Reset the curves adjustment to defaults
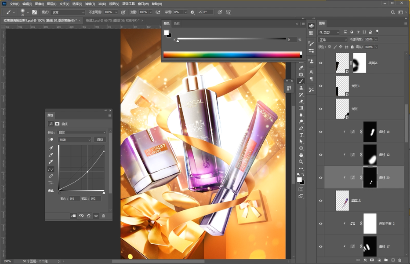 89,216
